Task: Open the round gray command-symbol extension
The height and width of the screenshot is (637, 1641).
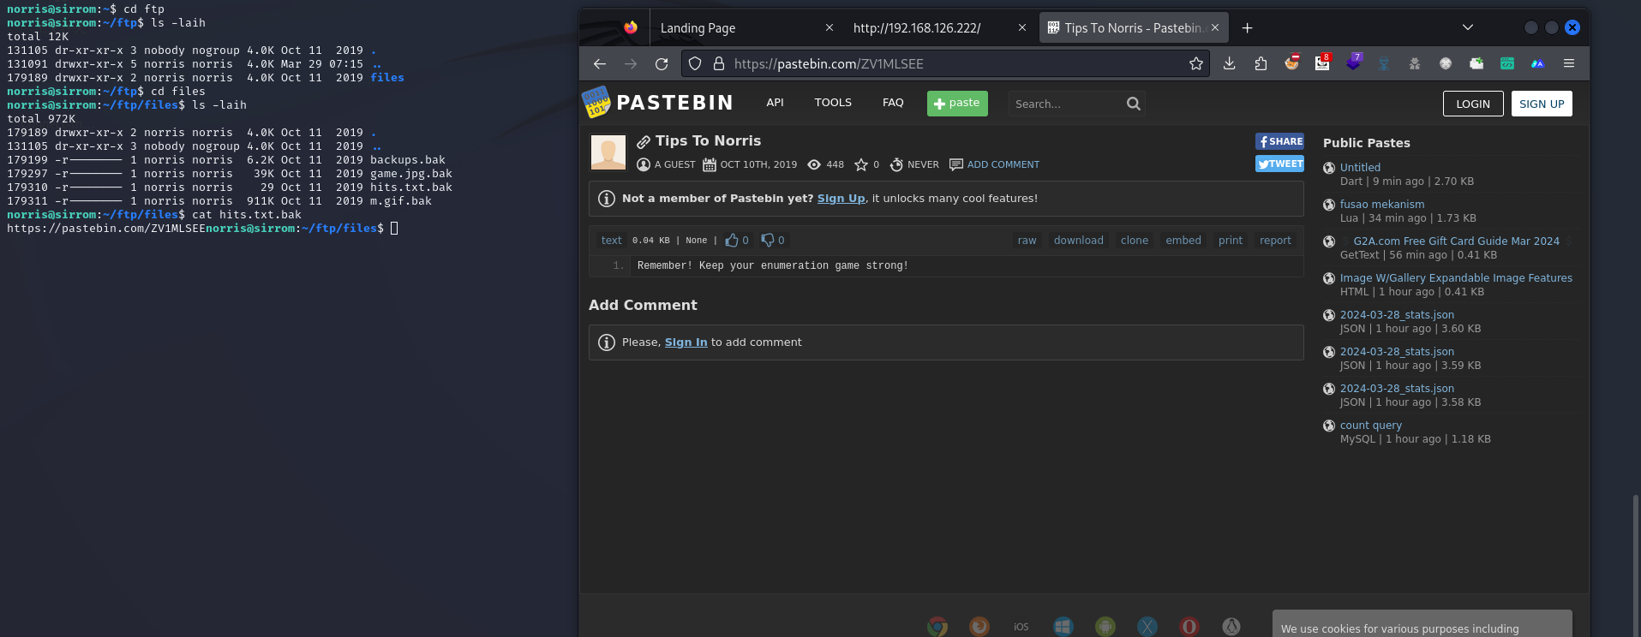Action: (1446, 63)
